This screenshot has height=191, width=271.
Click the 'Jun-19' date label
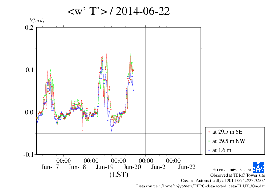105,167
